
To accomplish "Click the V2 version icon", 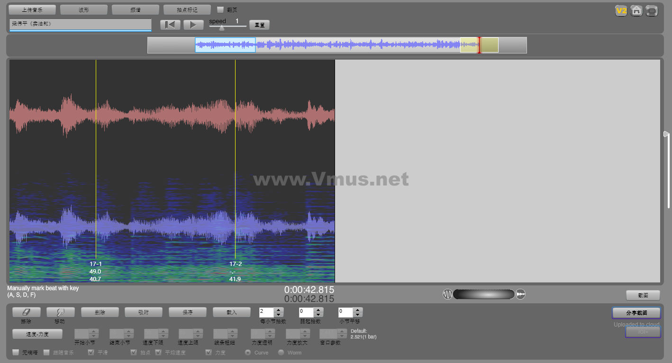I will click(x=621, y=10).
